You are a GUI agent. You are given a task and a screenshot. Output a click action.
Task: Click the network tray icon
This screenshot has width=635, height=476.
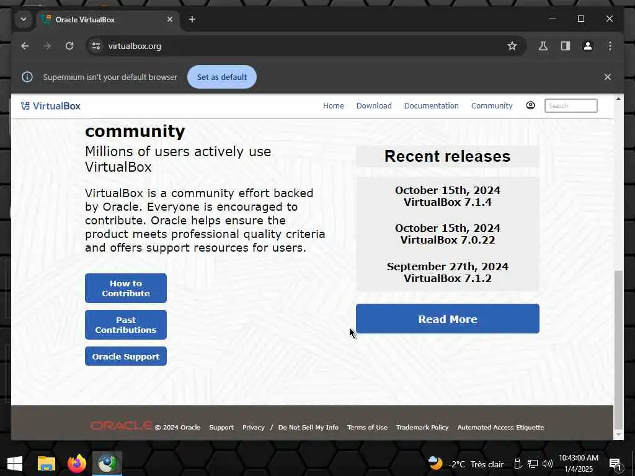click(533, 464)
